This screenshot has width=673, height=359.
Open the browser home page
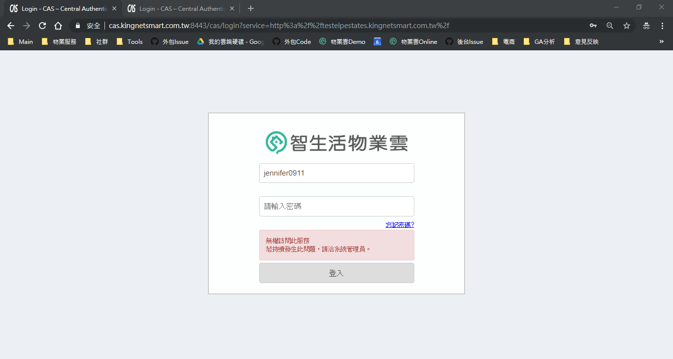coord(58,26)
